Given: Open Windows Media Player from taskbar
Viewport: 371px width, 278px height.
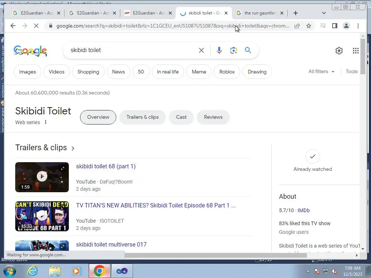Looking at the screenshot, I should [x=77, y=271].
